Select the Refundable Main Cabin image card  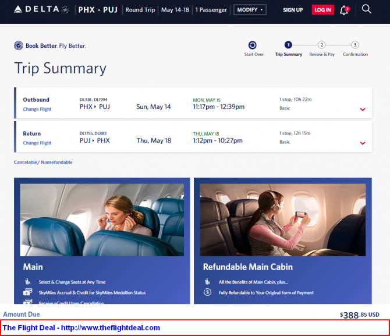[283, 240]
